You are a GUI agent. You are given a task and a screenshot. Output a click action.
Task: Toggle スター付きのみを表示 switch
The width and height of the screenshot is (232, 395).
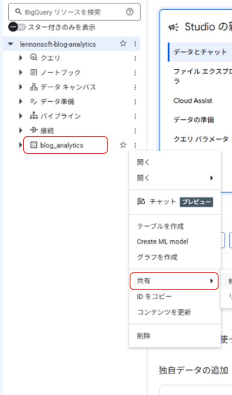[17, 27]
